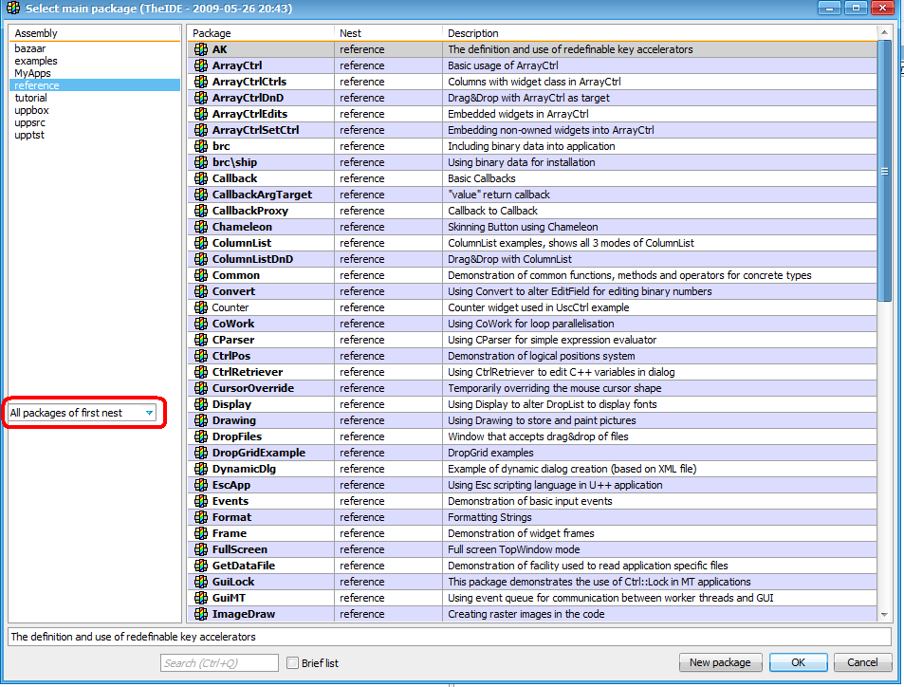Click the package icon beside FullScreen
904x687 pixels.
pos(200,549)
